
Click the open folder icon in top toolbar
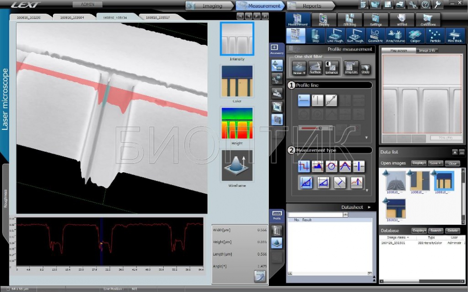click(x=375, y=5)
